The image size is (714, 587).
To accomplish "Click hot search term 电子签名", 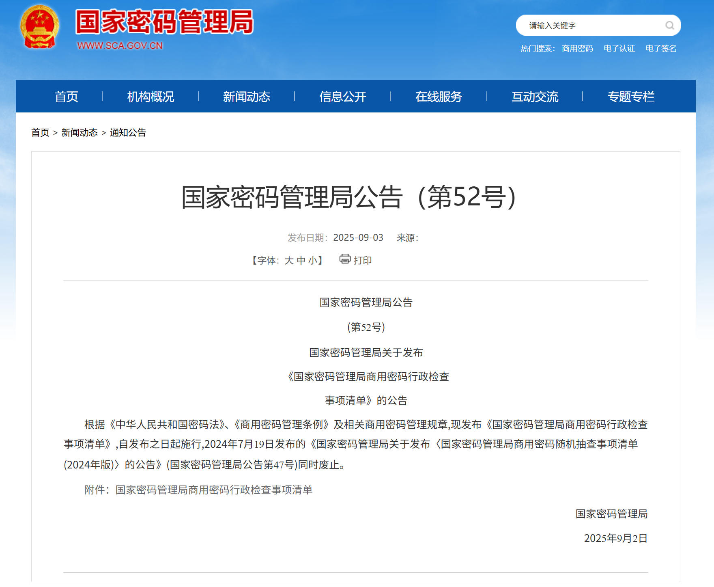I will [661, 49].
